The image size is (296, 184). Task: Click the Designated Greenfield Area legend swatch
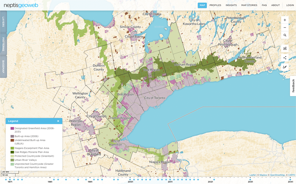12,128
